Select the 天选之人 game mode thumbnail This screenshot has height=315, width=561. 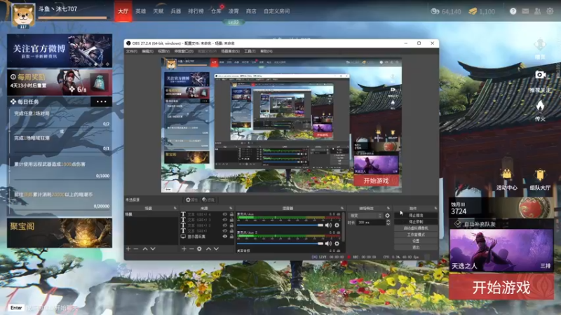click(501, 251)
